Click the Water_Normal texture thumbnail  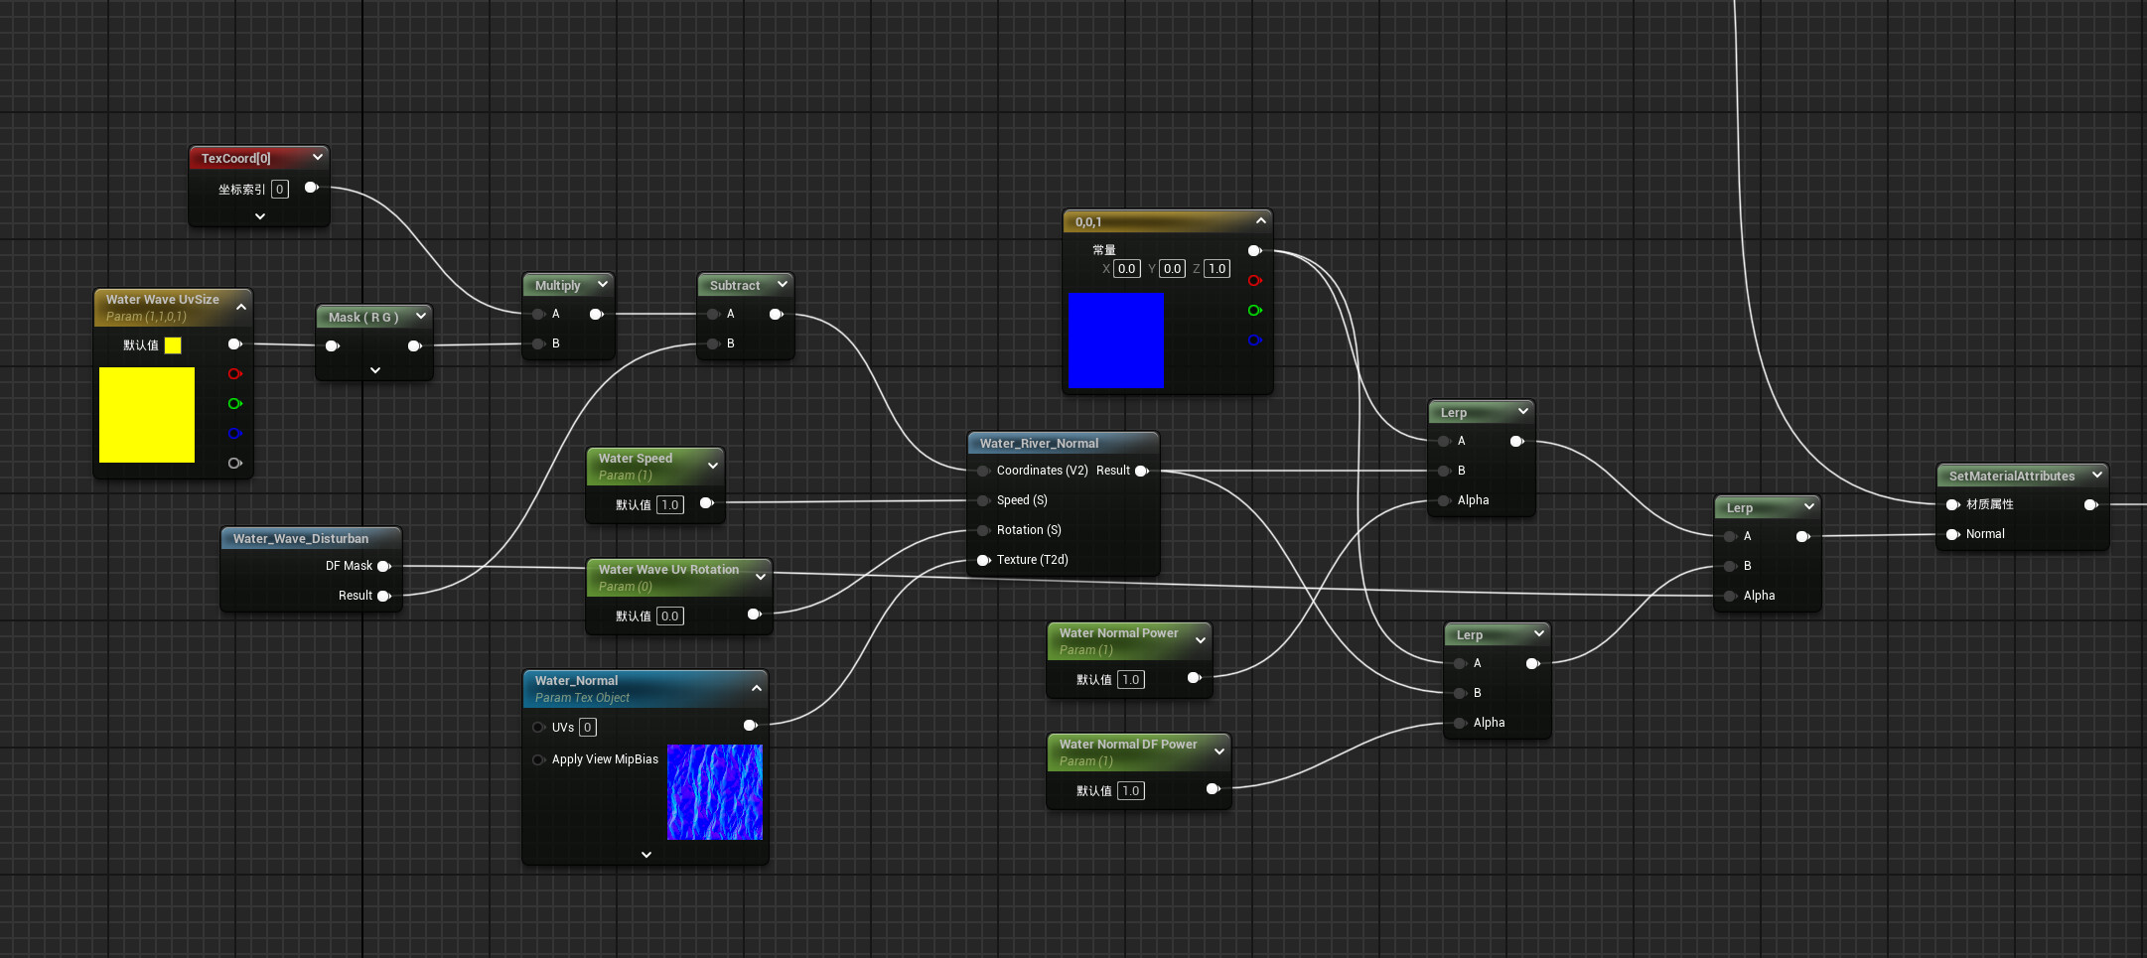click(x=715, y=792)
